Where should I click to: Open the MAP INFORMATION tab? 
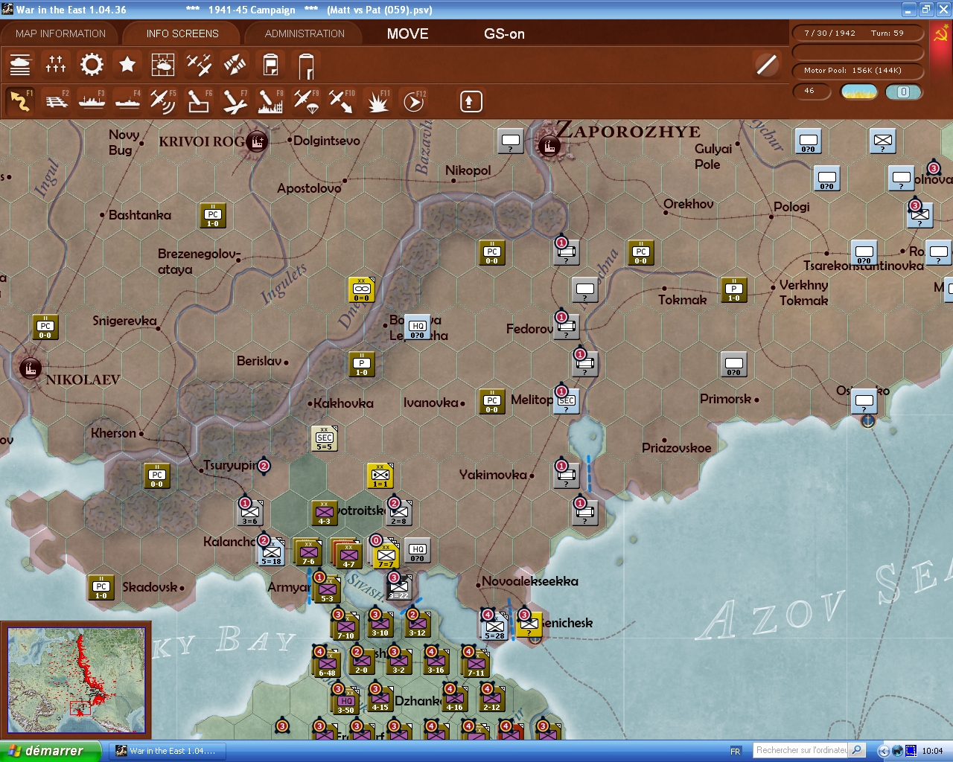[60, 33]
